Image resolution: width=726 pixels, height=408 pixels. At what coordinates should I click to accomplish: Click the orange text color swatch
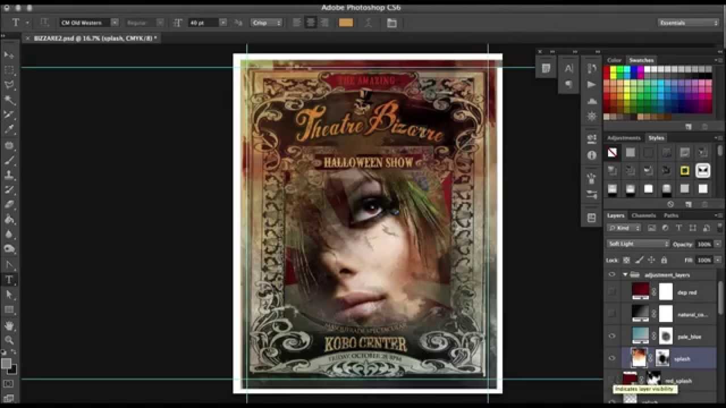coord(346,23)
